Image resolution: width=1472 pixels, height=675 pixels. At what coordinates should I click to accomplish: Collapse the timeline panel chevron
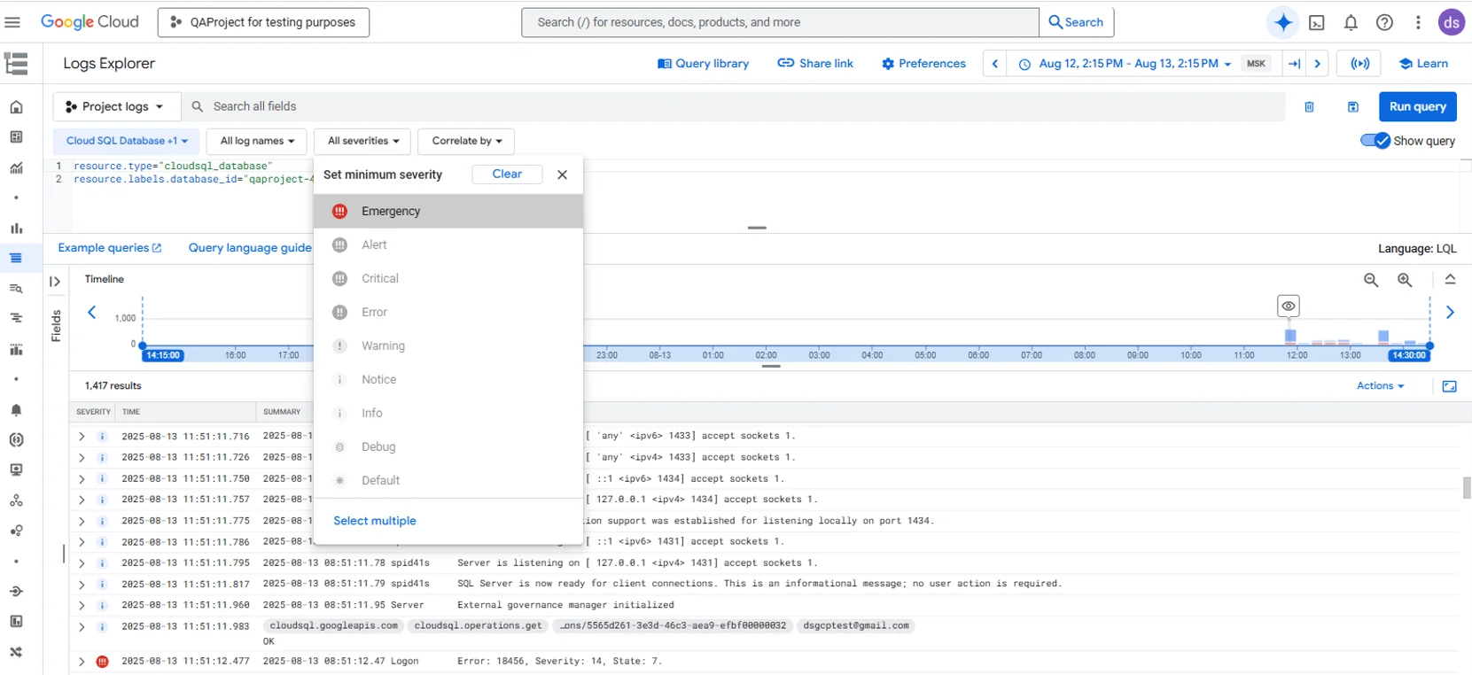click(1450, 279)
